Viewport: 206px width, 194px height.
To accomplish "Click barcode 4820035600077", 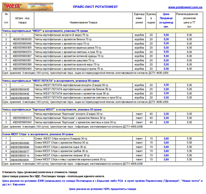I will tap(20, 151).
